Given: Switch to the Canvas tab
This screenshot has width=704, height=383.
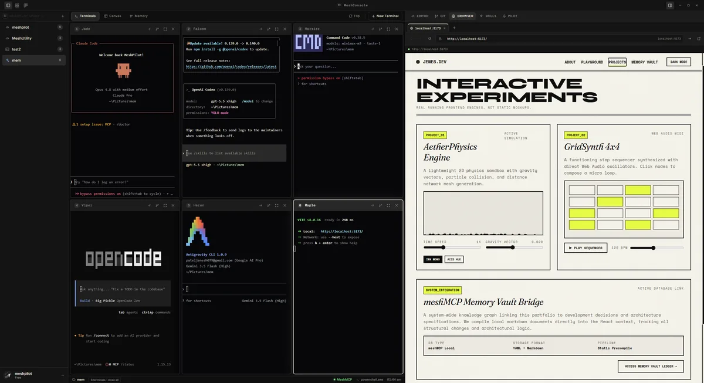Looking at the screenshot, I should (113, 16).
